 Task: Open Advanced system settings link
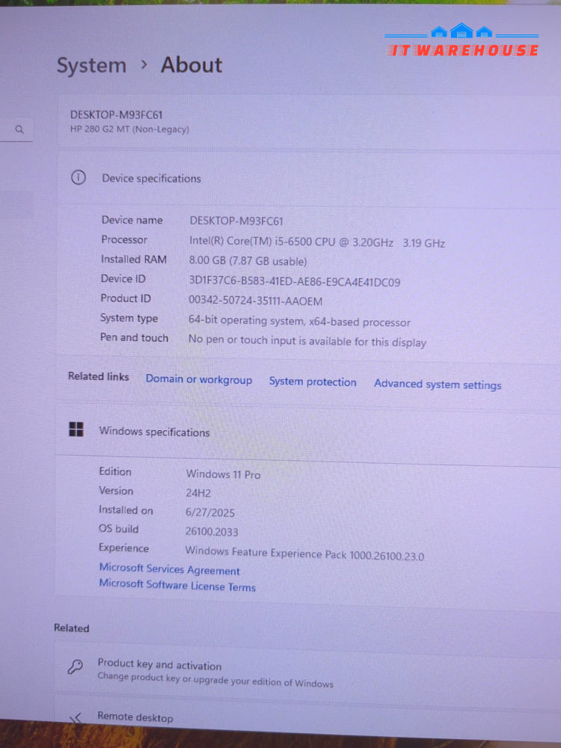[438, 384]
